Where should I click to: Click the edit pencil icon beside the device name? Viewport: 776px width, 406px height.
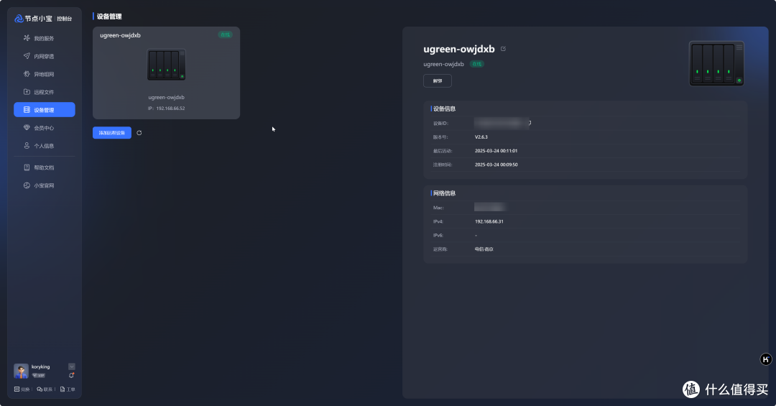click(x=503, y=49)
